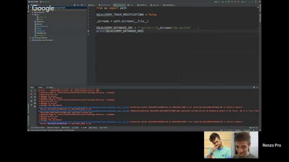This screenshot has height=162, width=289.
Task: Switch to the app.py editor tab
Action: 92,5
